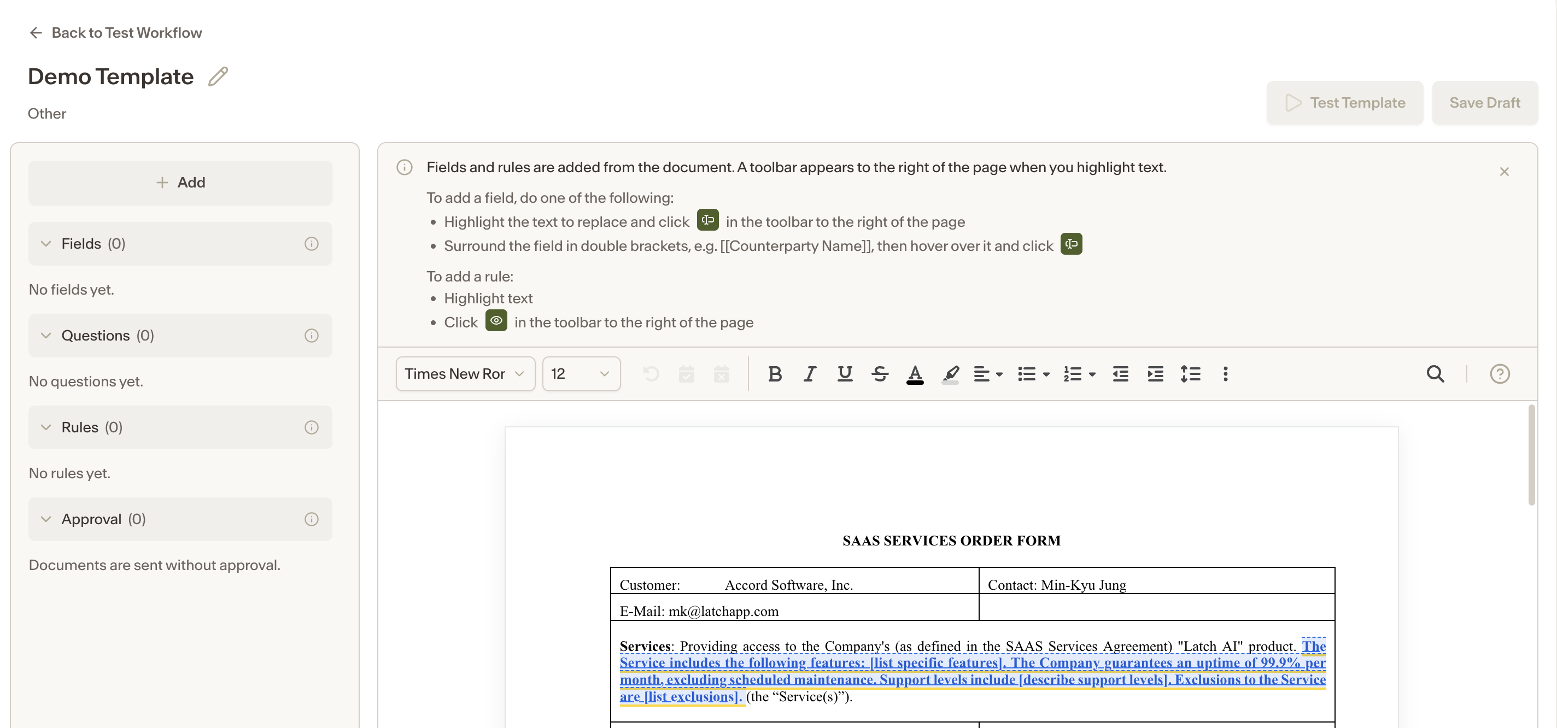This screenshot has height=728, width=1557.
Task: Open the Times New Roman font dropdown
Action: click(465, 374)
